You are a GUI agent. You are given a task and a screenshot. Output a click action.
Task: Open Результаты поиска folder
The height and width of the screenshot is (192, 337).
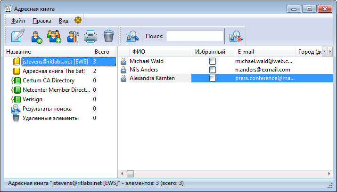[47, 109]
